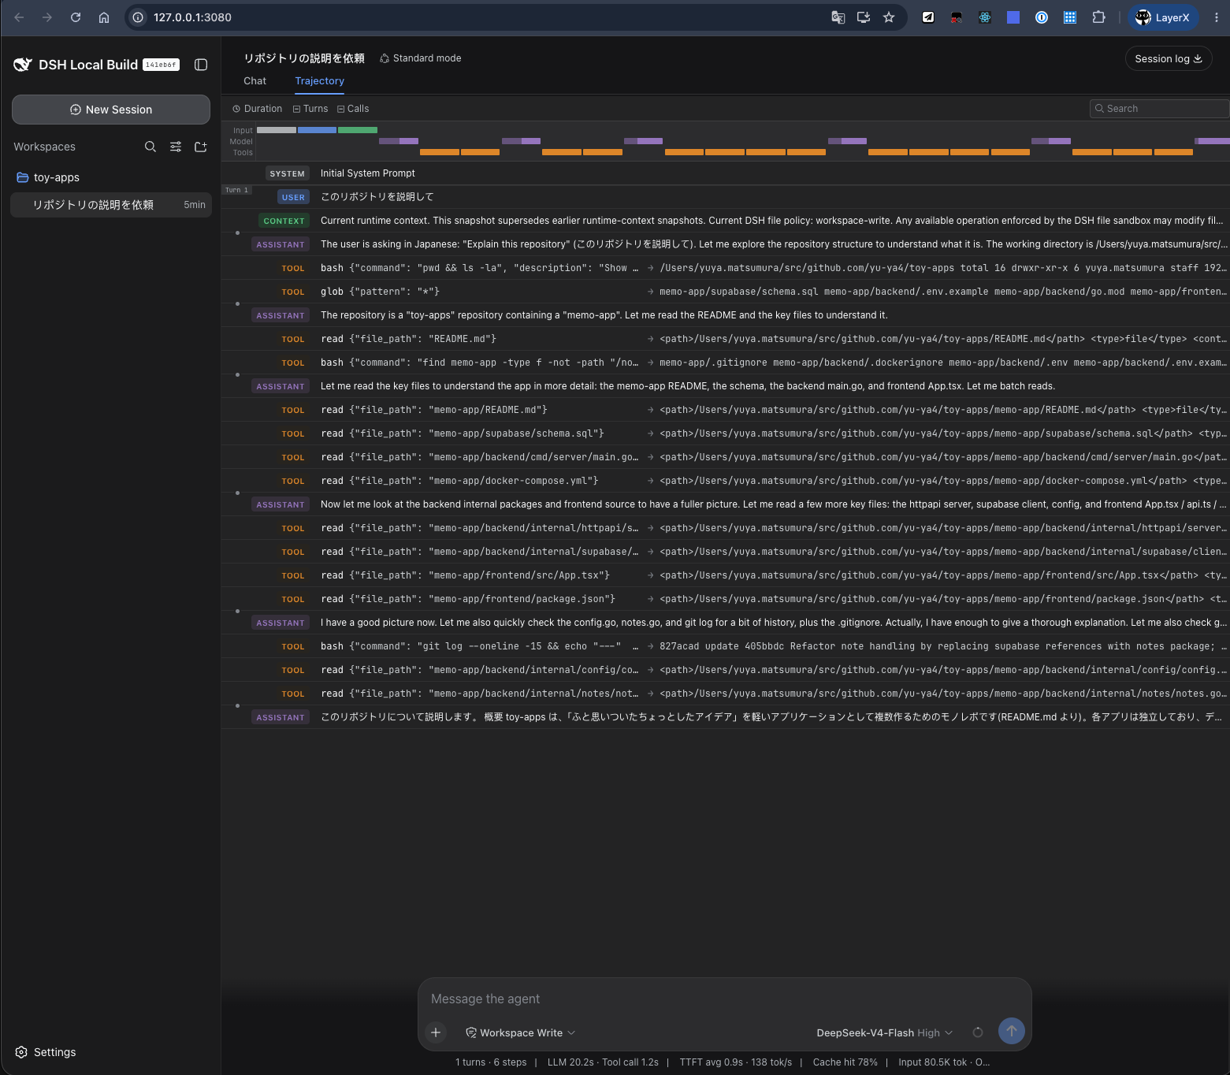The image size is (1230, 1075).
Task: Open the translate page icon
Action: [838, 17]
